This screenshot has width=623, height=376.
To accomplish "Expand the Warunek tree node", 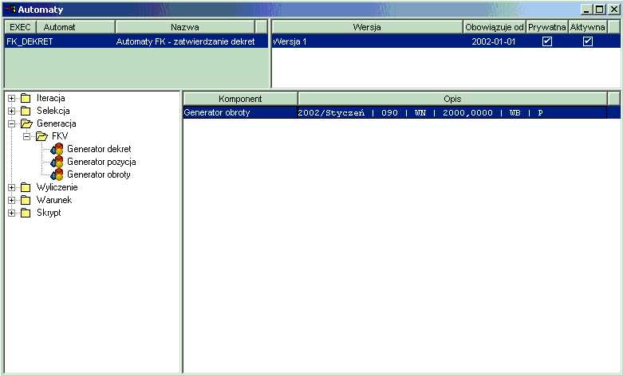I will pos(11,200).
